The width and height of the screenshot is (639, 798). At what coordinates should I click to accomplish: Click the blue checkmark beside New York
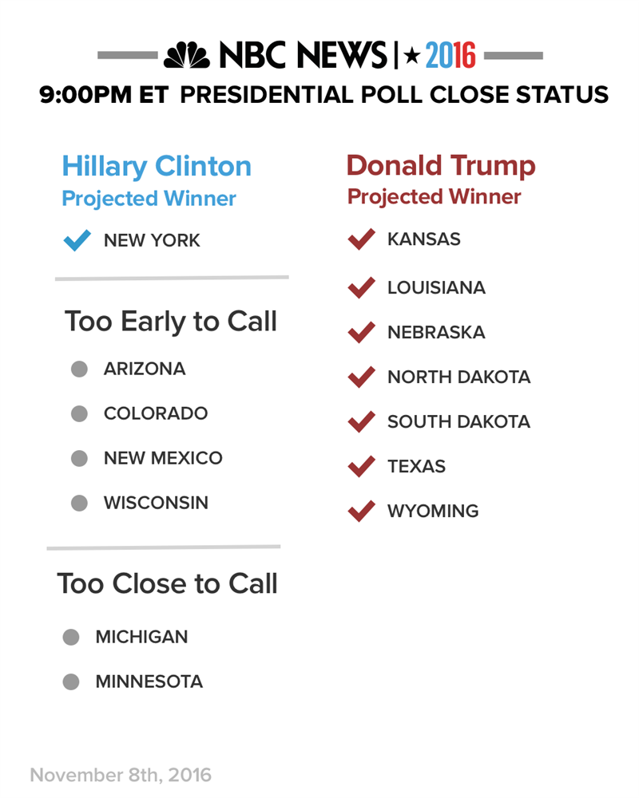pos(77,240)
